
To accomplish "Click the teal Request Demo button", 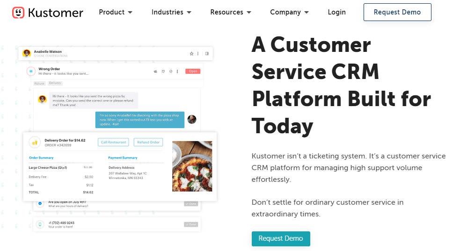I will (x=281, y=239).
